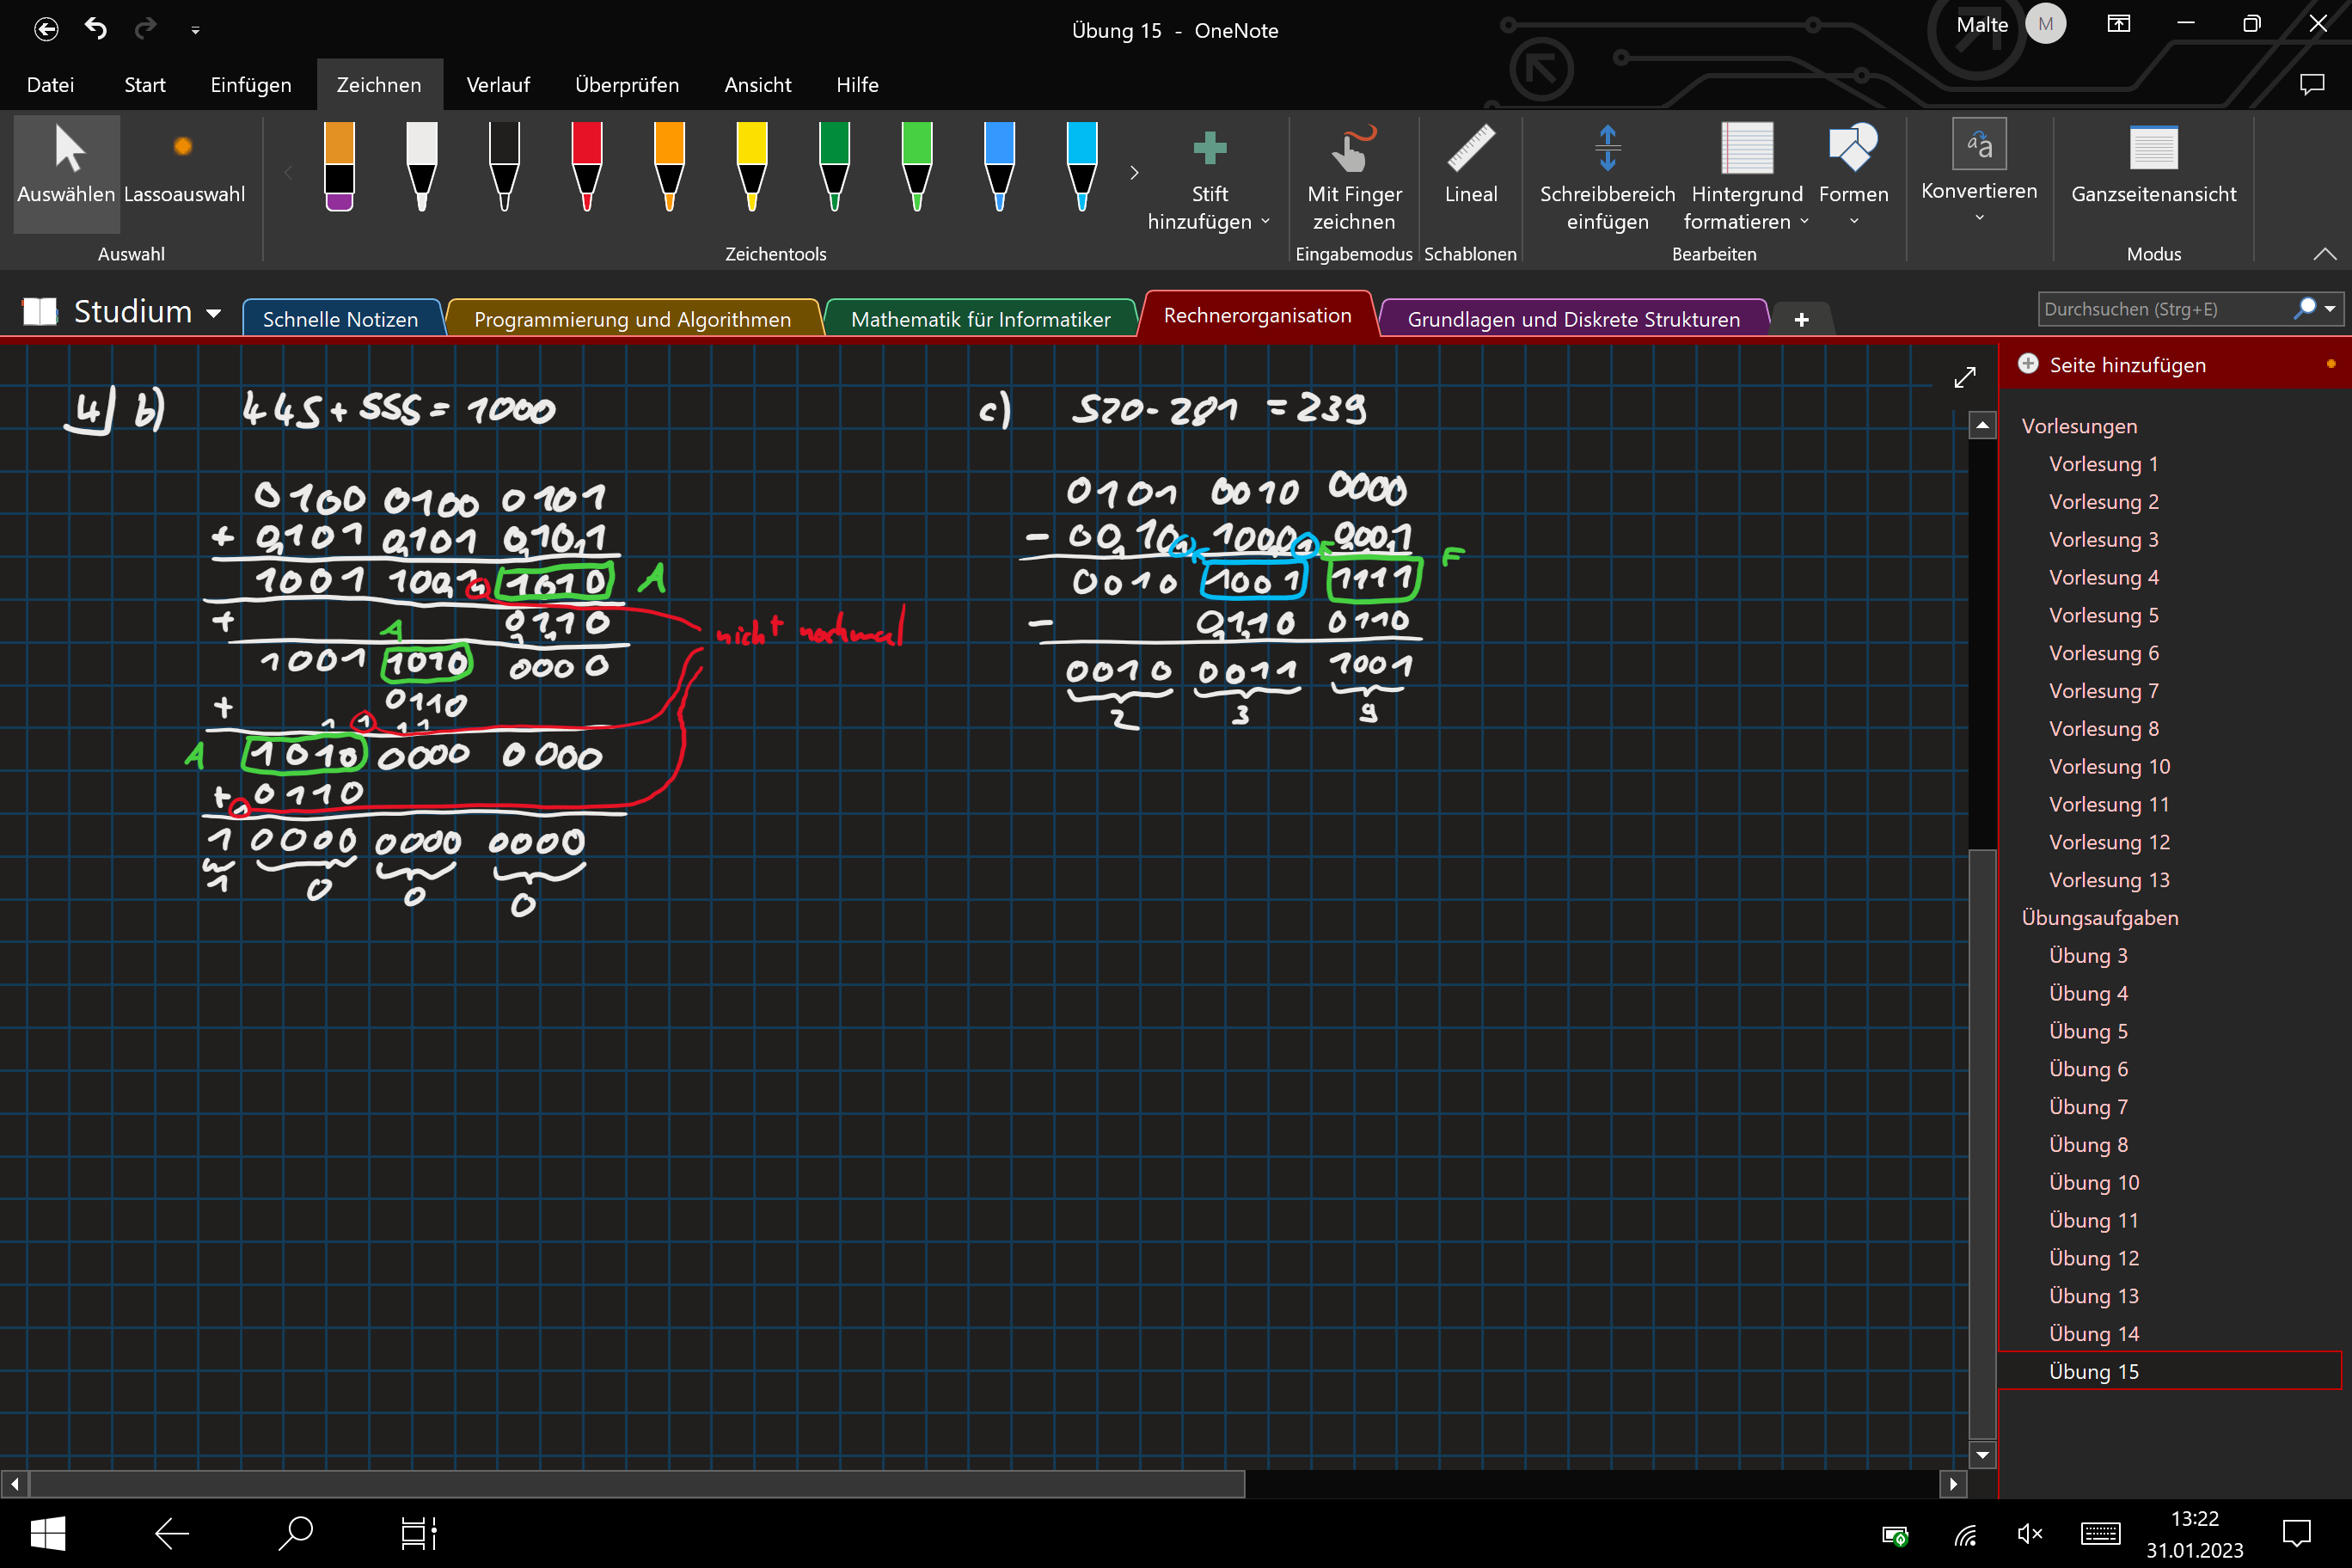
Task: Open the Lineal ruler tool
Action: [x=1471, y=166]
